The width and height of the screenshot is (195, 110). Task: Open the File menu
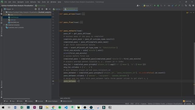(5, 2)
